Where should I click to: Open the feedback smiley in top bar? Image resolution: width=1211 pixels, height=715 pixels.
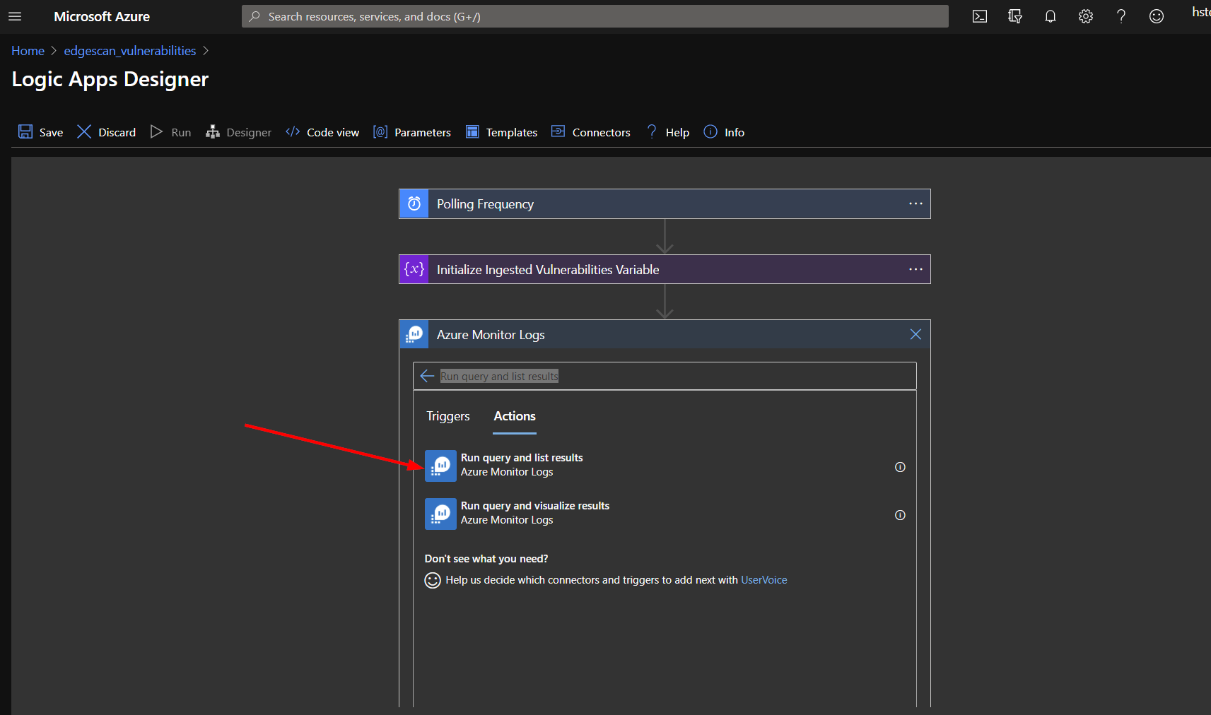coord(1157,16)
